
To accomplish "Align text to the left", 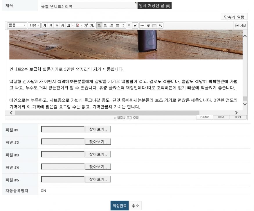I will point(99,25).
